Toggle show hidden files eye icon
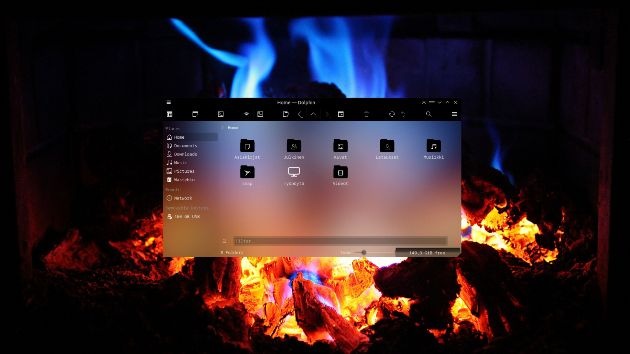Viewport: 630px width, 354px height. pos(246,114)
